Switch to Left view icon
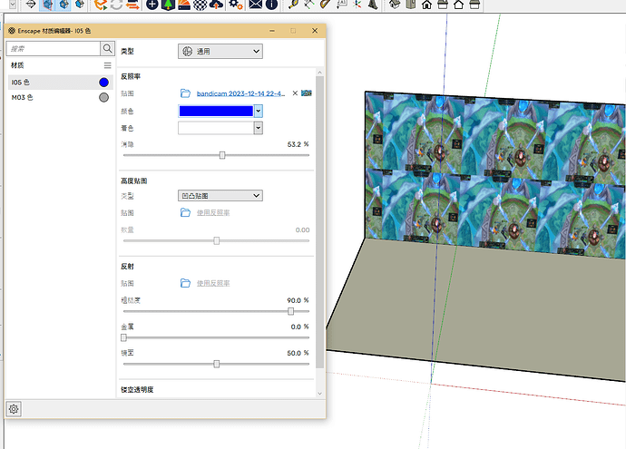The height and width of the screenshot is (449, 626). (x=474, y=5)
